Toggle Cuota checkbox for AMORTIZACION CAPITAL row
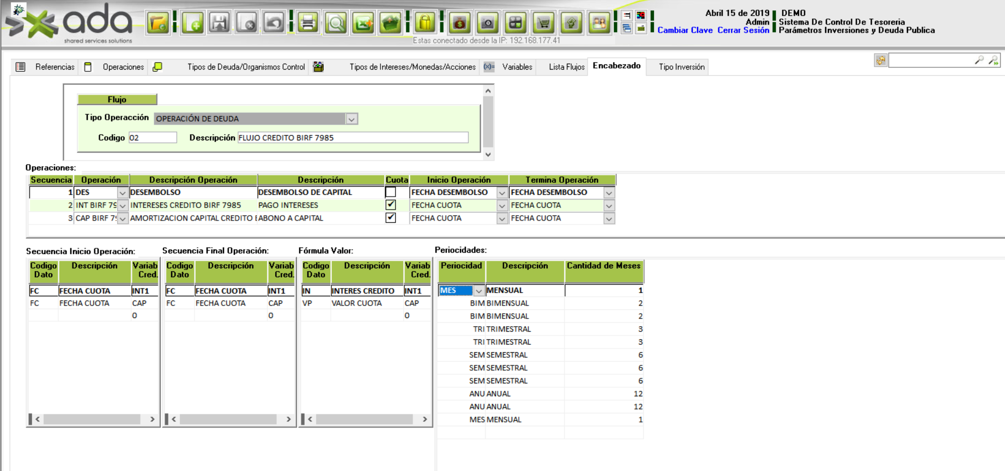This screenshot has width=1005, height=471. pyautogui.click(x=390, y=218)
